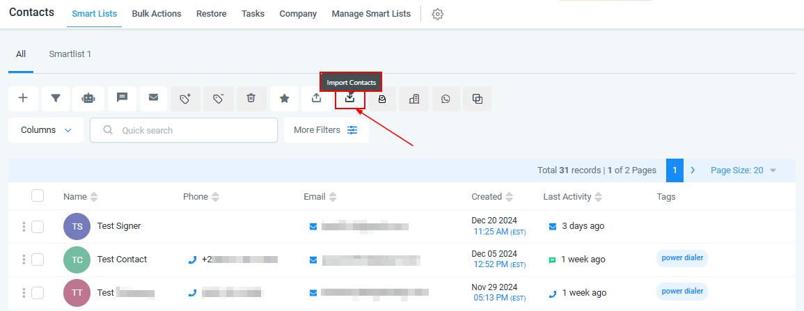Screen dimensions: 804x311
Task: Click the Send SMS chat bubble icon
Action: click(122, 98)
